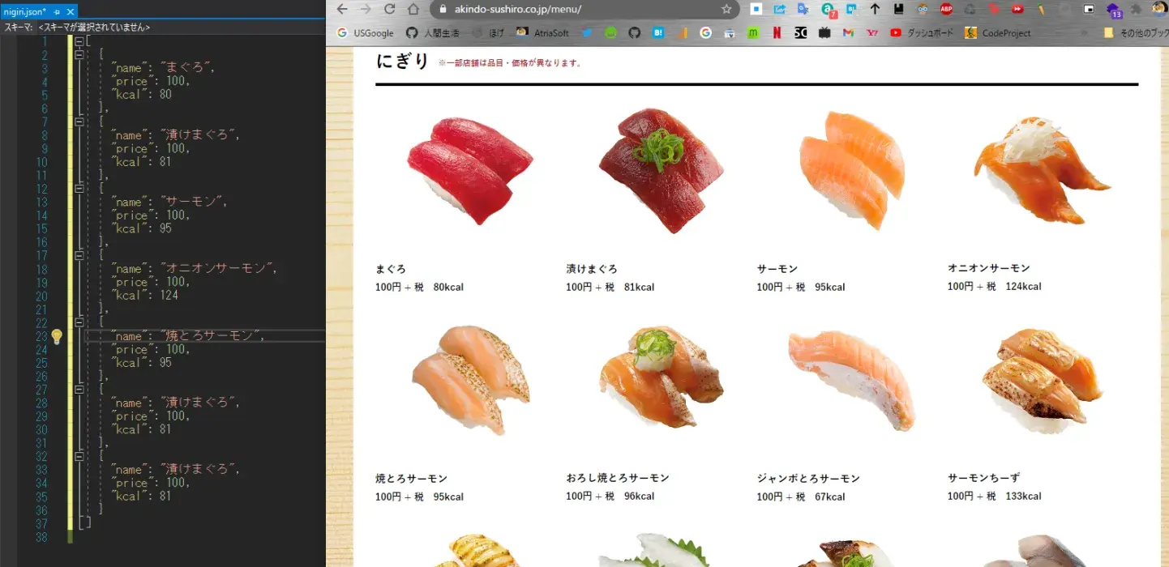Collapse the root array on line 1
The image size is (1169, 567).
79,41
